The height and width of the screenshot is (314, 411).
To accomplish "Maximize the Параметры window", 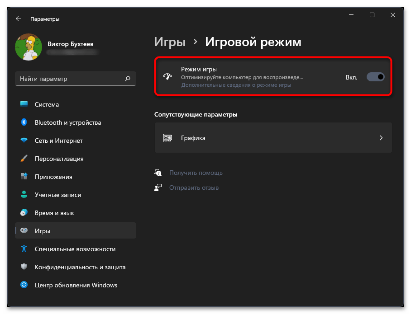I will point(372,15).
